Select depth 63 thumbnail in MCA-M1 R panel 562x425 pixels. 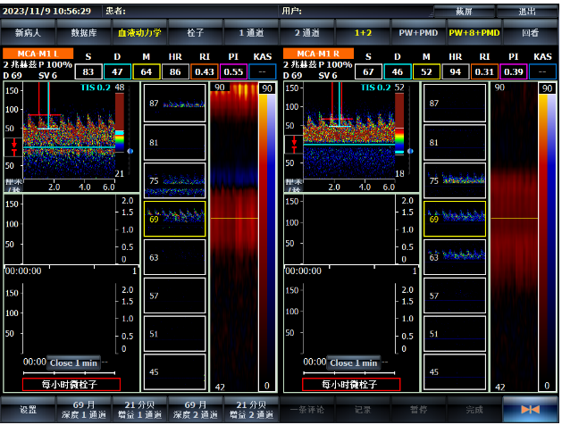point(455,257)
